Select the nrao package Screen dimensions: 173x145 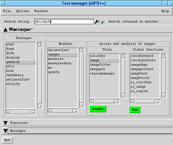(x=21, y=71)
